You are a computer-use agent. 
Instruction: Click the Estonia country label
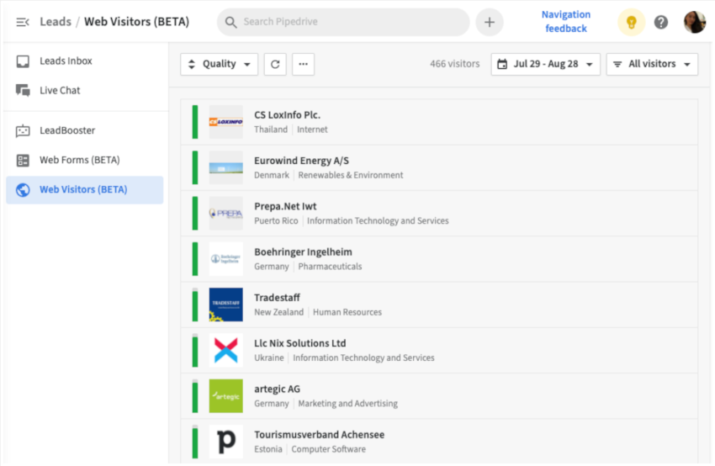pos(268,449)
